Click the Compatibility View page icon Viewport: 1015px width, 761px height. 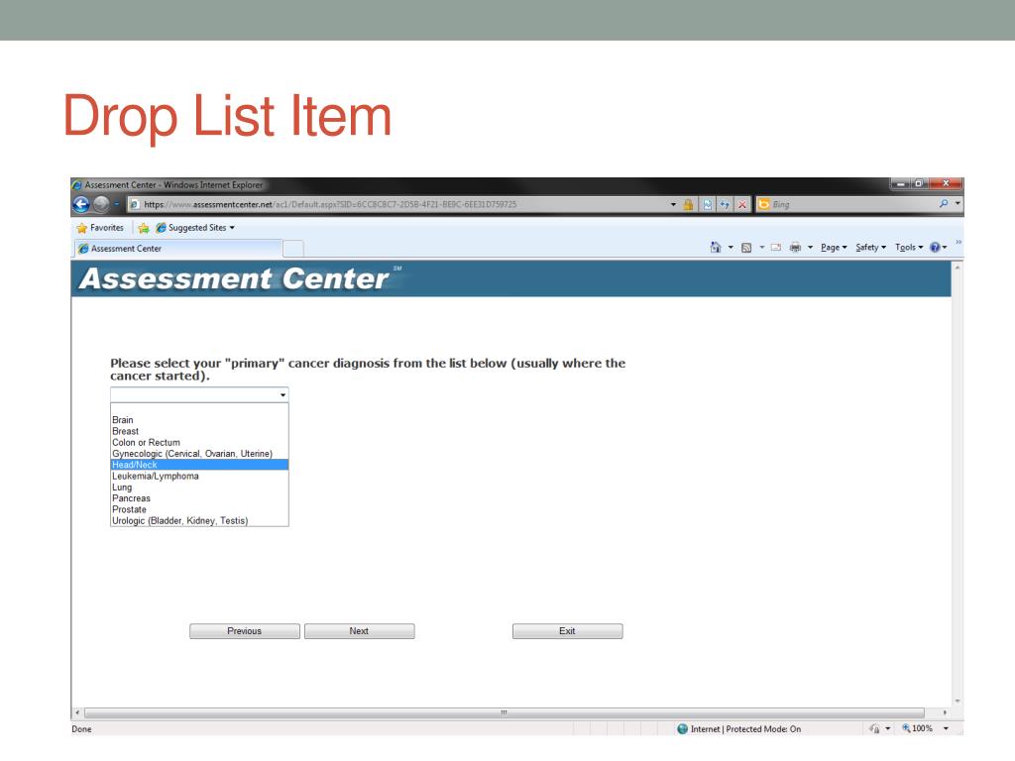click(707, 204)
